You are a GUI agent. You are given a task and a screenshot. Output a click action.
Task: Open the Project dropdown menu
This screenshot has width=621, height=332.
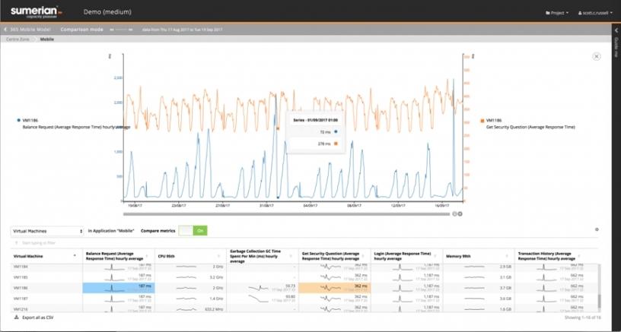coord(557,13)
